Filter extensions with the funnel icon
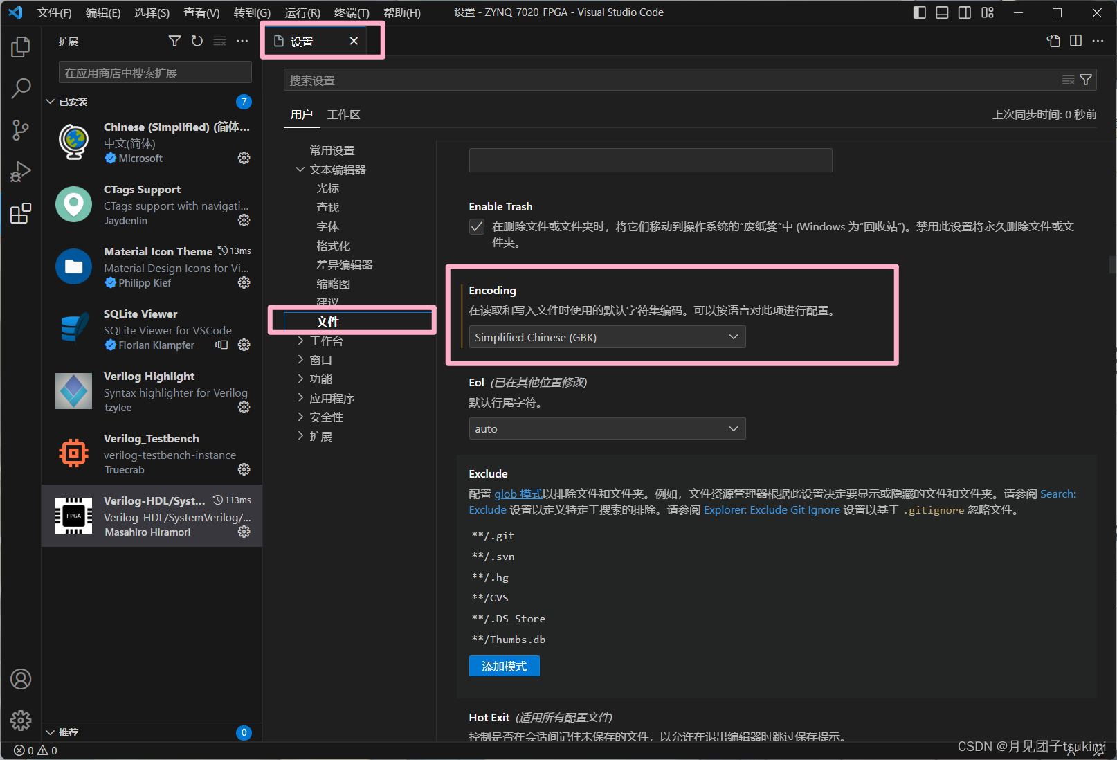Viewport: 1117px width, 760px height. pos(174,41)
